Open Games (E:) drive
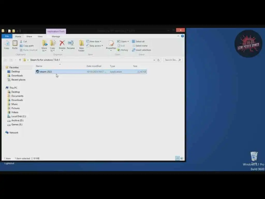This screenshot has width=265, height=199. 17,125
